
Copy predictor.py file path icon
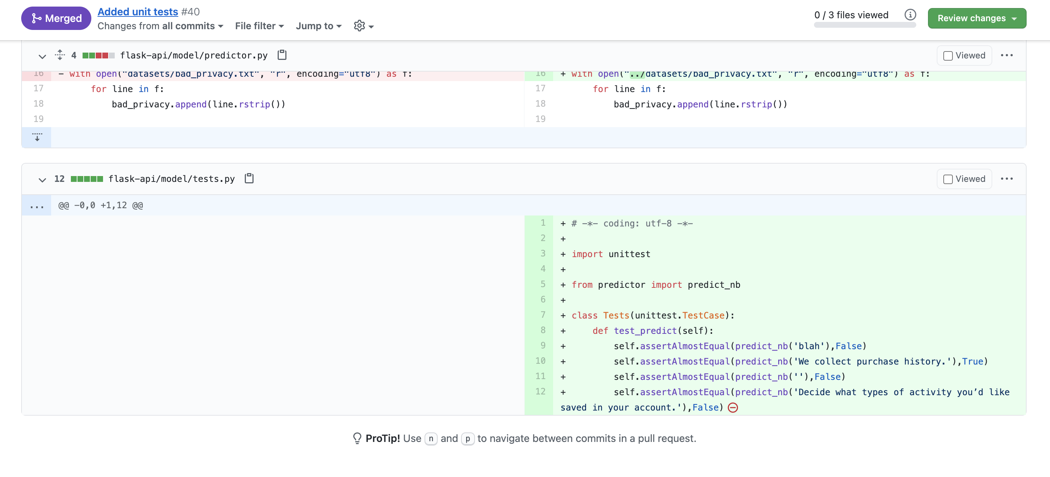click(282, 55)
